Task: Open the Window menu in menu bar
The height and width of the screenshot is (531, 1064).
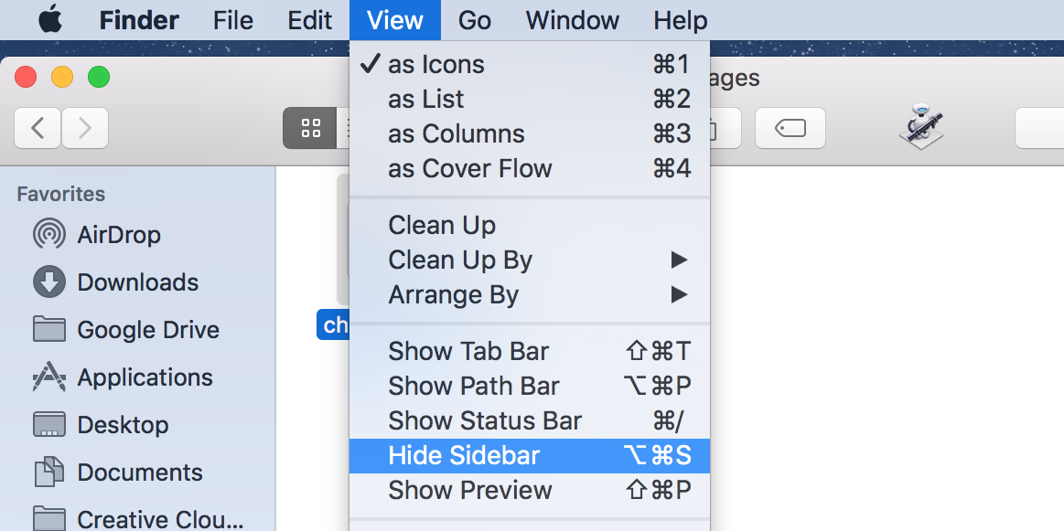Action: 573,20
